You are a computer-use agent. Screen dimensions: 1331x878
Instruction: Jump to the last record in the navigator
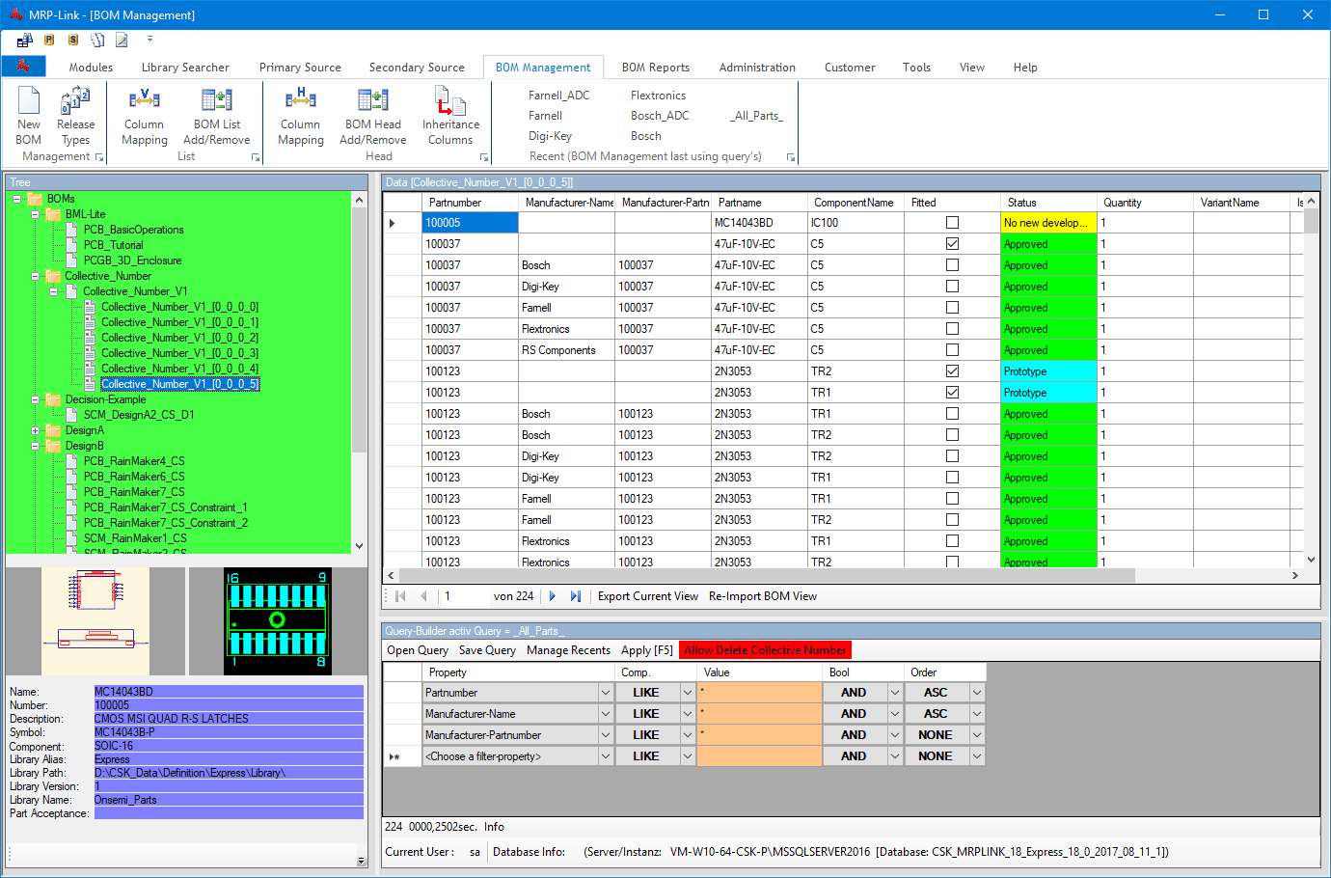[576, 596]
